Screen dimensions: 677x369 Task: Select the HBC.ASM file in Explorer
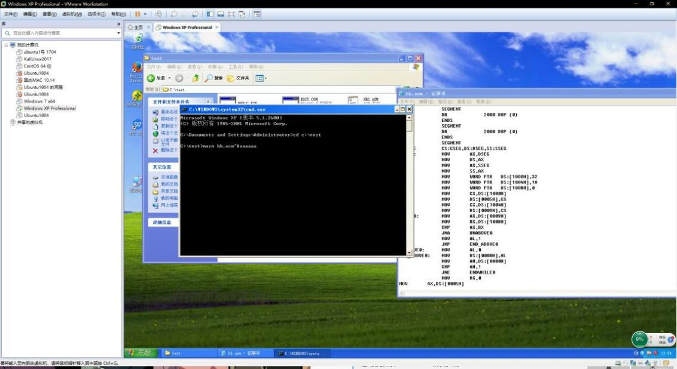pos(364,100)
